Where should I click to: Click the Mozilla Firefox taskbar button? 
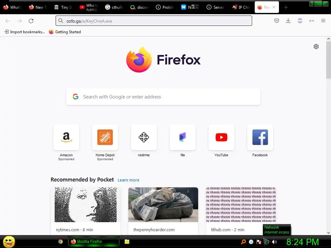[x=93, y=242]
